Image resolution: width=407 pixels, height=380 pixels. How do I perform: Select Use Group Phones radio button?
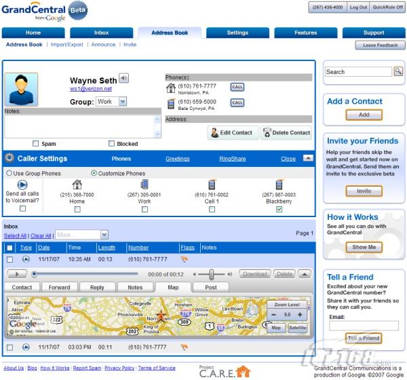pyautogui.click(x=9, y=173)
